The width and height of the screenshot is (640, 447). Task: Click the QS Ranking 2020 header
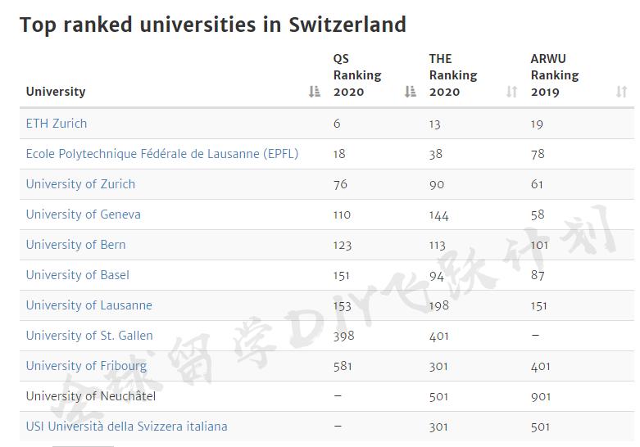(357, 75)
